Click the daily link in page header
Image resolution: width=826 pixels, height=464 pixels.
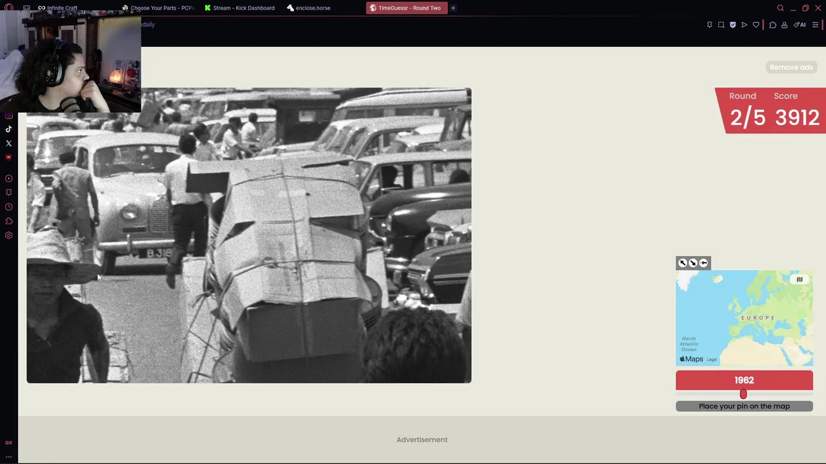[148, 24]
